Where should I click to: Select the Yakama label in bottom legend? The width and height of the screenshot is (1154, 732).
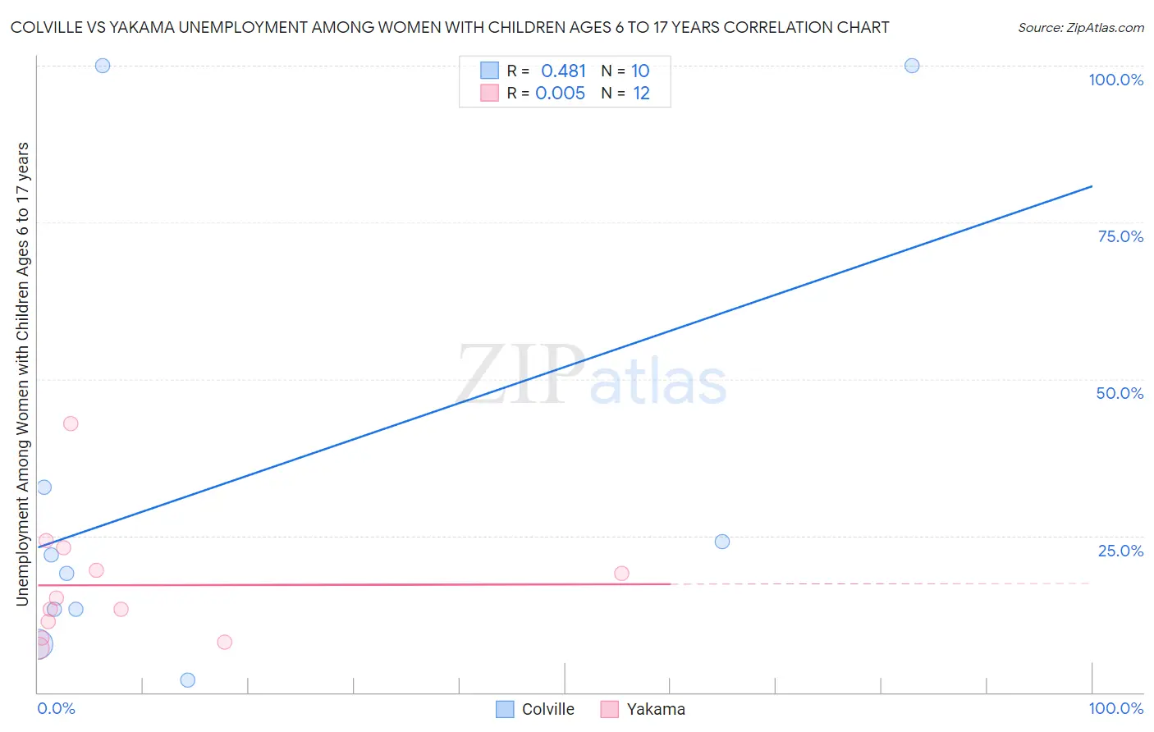click(x=656, y=709)
